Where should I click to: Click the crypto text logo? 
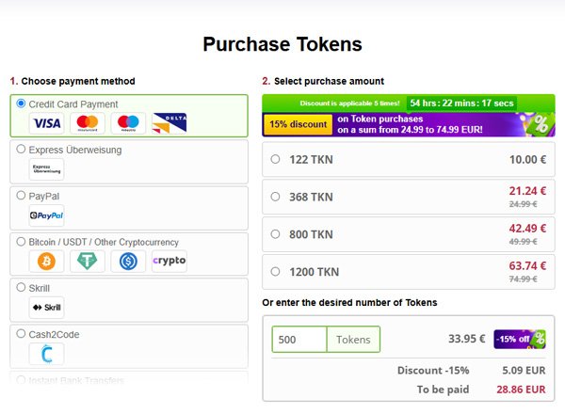pos(169,261)
